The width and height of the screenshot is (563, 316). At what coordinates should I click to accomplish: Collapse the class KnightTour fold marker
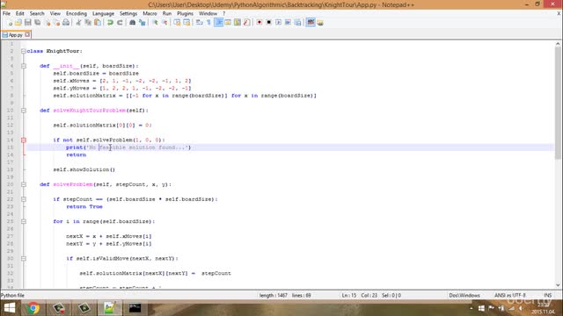click(24, 51)
